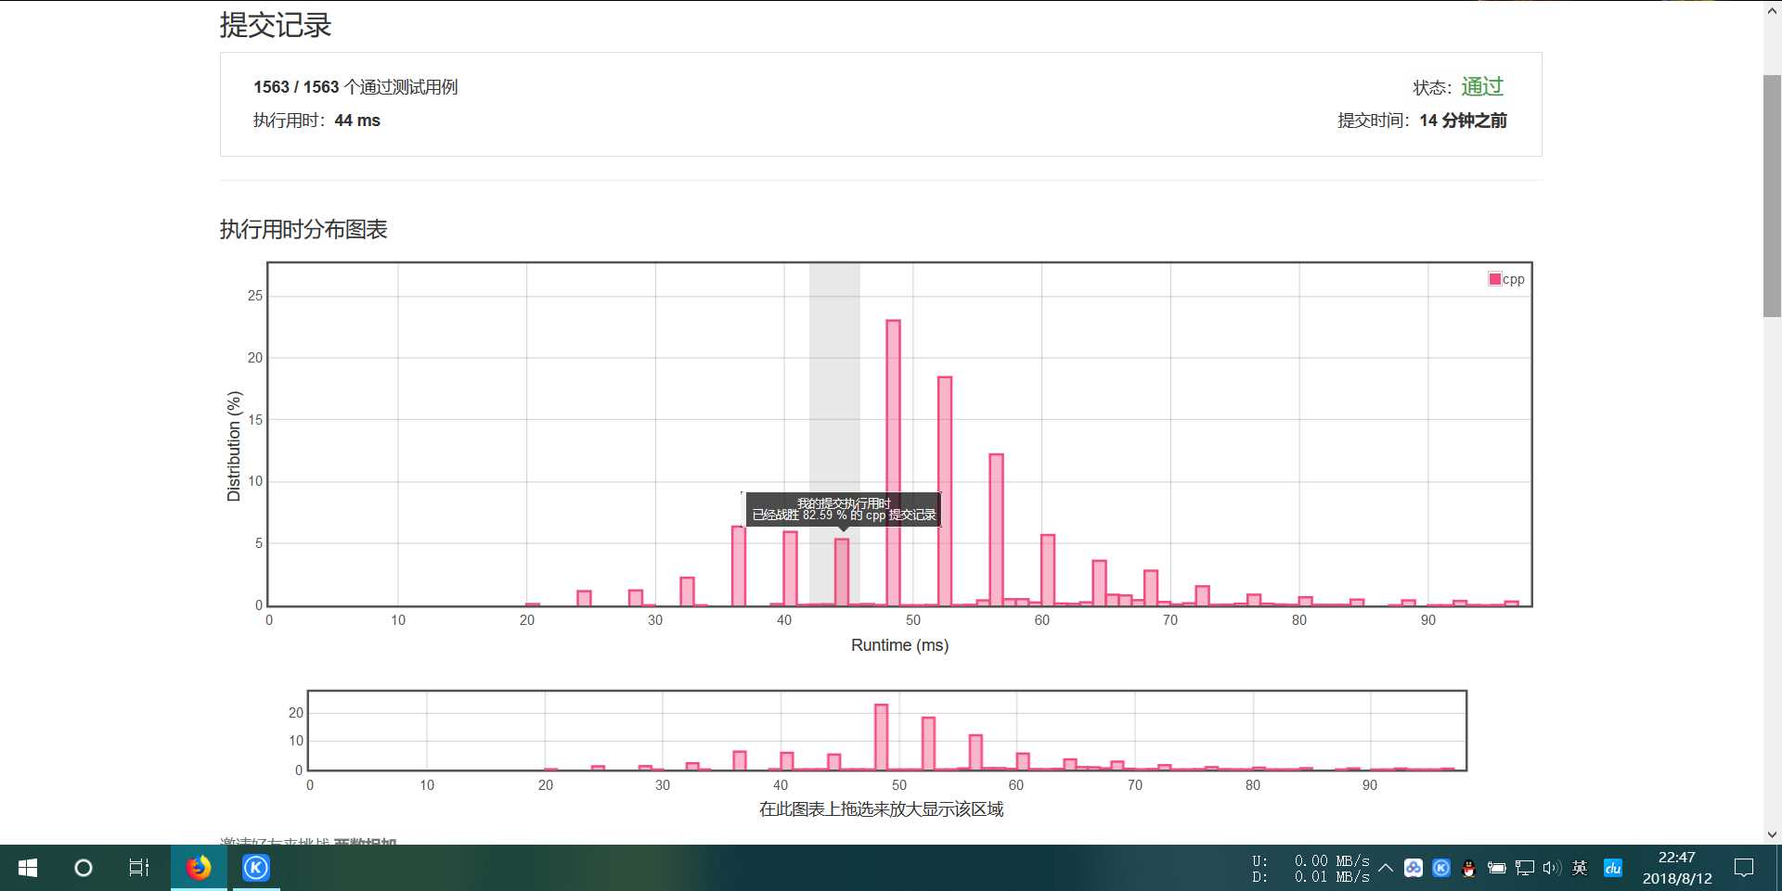The image size is (1782, 891).
Task: Switch the 英 input language indicator
Action: click(x=1580, y=868)
